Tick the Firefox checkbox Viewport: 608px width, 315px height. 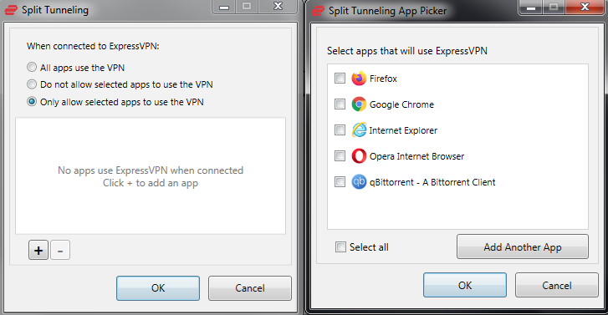pos(340,79)
